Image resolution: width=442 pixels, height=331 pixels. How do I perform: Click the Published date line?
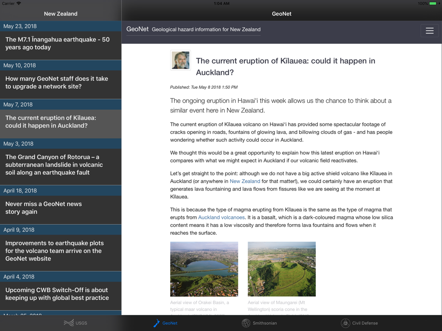click(204, 87)
